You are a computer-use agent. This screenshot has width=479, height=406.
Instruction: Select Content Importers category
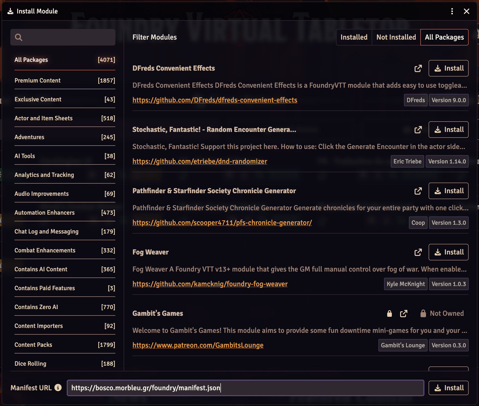coord(65,326)
